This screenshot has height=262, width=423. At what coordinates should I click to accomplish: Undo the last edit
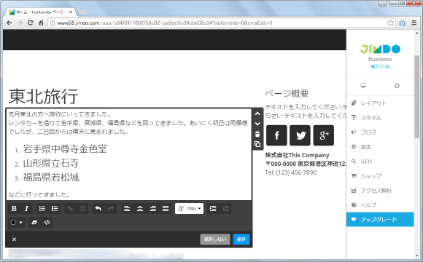98,209
